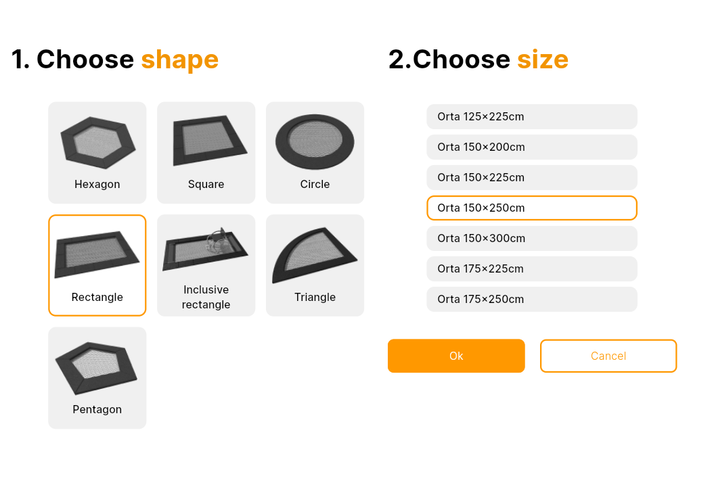Click the Pentagon shape image
This screenshot has height=491, width=714.
97,368
